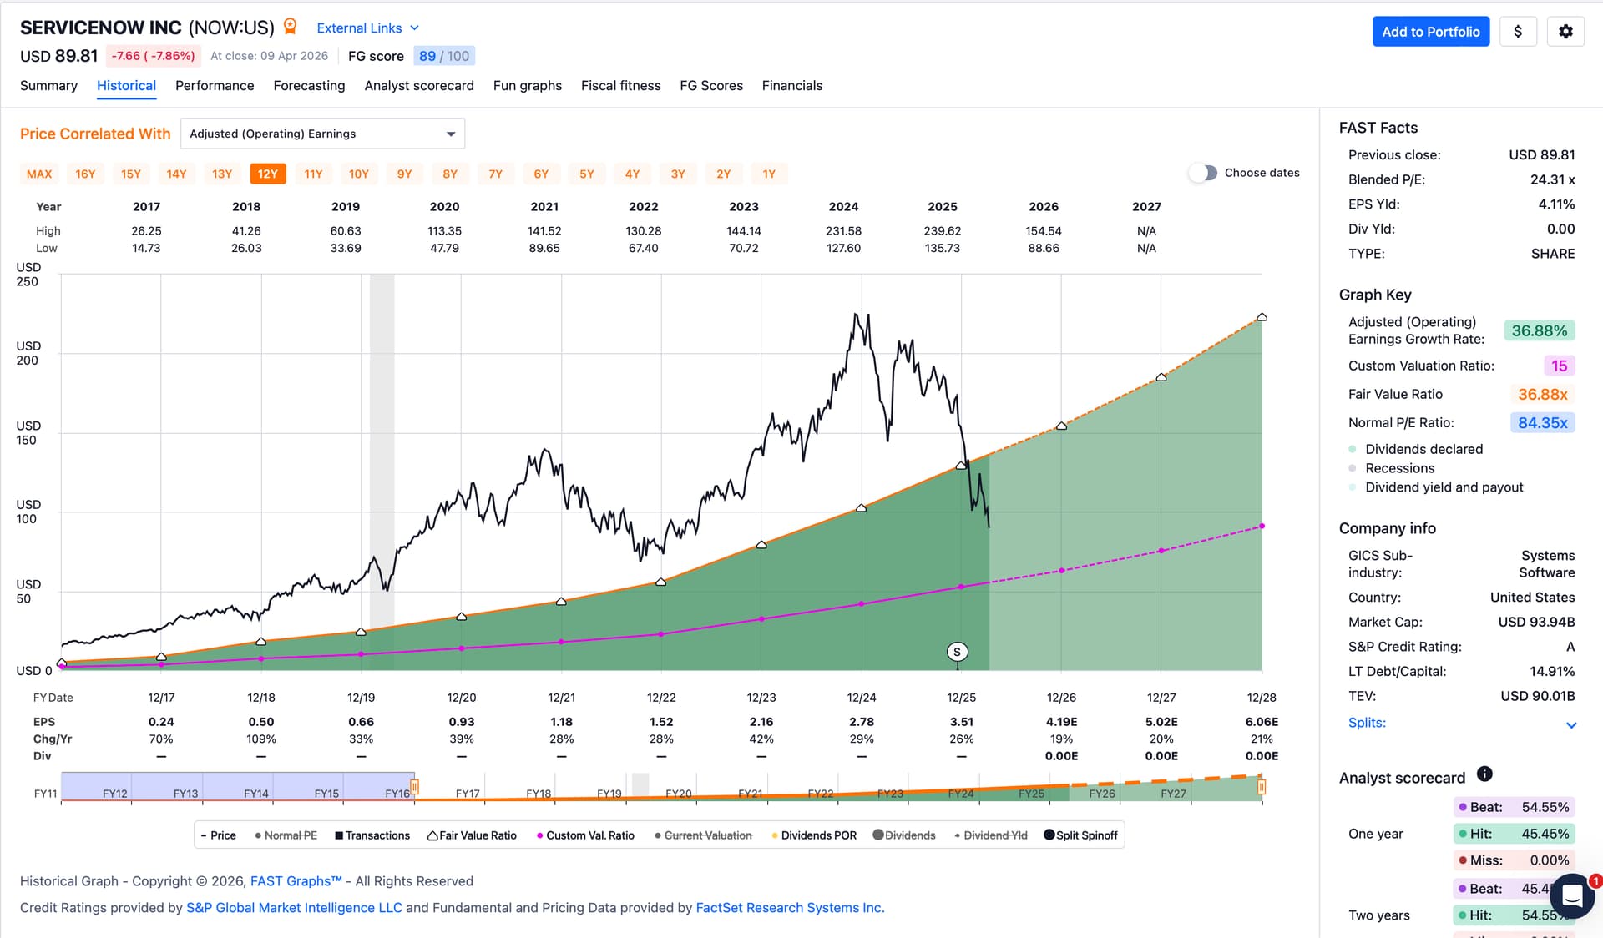Viewport: 1603px width, 938px height.
Task: Click the Add to Portfolio button
Action: [x=1430, y=32]
